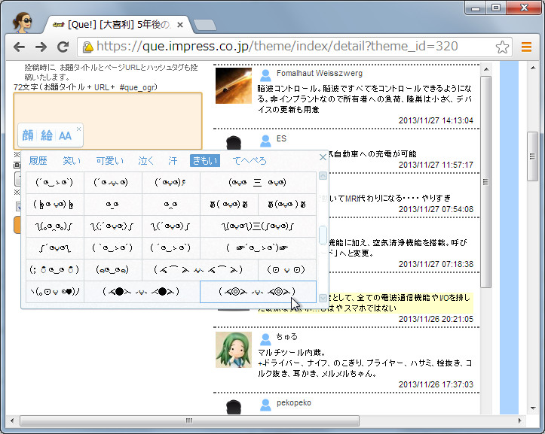Viewport: 545px width, 434px height.
Task: Click the security padlock warning icon
Action: click(88, 47)
